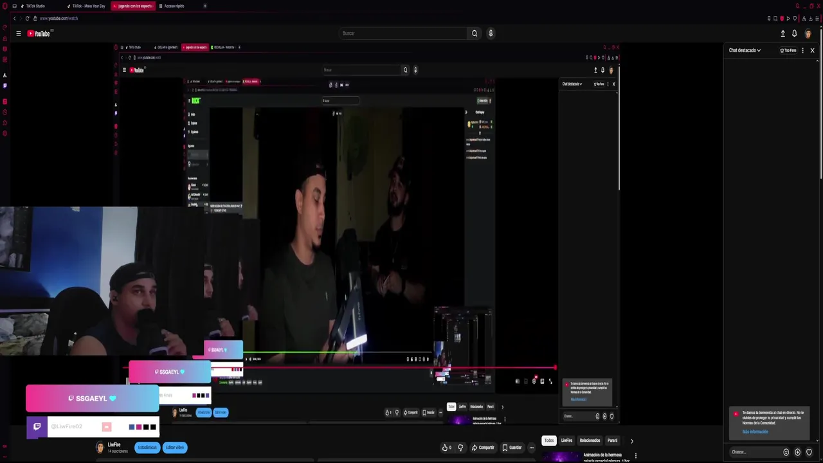This screenshot has width=823, height=463.
Task: Select the Todos filter chip
Action: coord(548,440)
